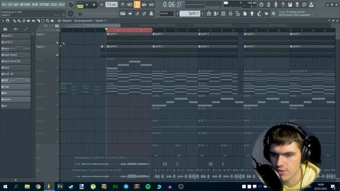Click the download content icon

pyautogui.click(x=311, y=5)
